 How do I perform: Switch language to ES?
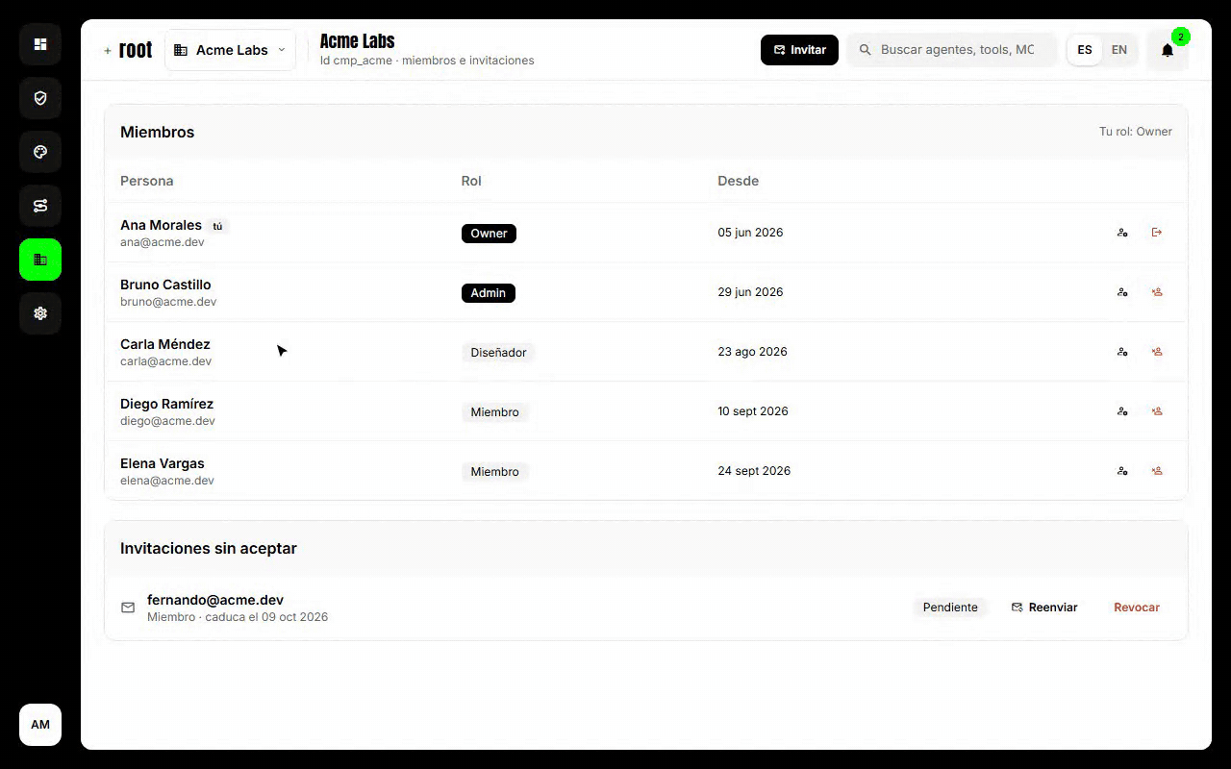coord(1085,50)
